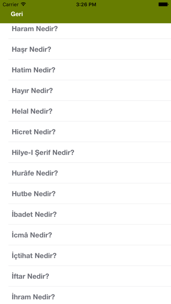Image resolution: width=171 pixels, height=304 pixels.
Task: Open the Helal Nedir? entry
Action: click(x=85, y=111)
